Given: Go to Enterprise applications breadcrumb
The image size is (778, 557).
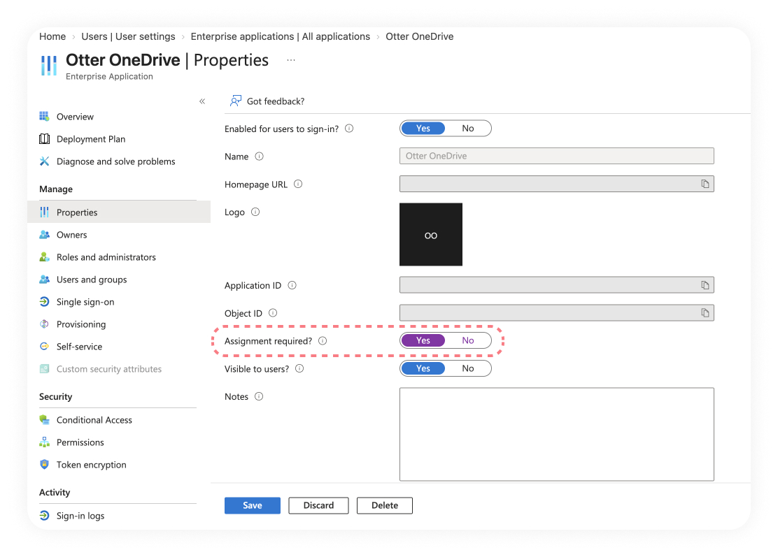Looking at the screenshot, I should pyautogui.click(x=281, y=36).
